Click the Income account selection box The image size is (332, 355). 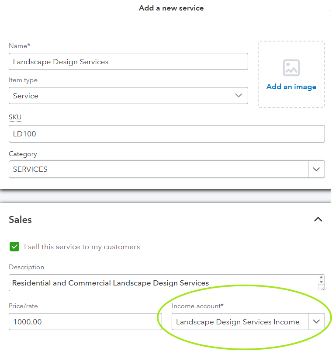point(239,322)
